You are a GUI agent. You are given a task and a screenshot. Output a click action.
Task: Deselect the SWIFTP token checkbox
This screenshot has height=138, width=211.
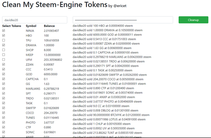tap(4, 108)
